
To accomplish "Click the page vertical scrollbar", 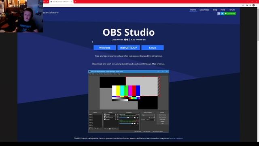I will (258, 75).
